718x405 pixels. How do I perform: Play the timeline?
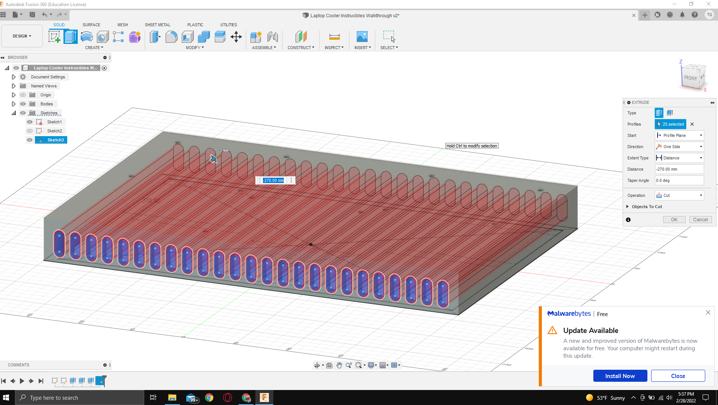point(22,381)
